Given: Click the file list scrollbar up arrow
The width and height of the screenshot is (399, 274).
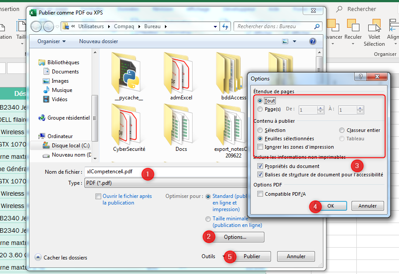Looking at the screenshot, I should pyautogui.click(x=319, y=52).
